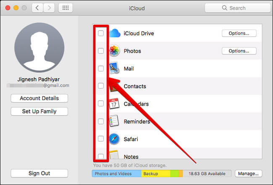Click the Calendars icon showing 17

click(114, 103)
